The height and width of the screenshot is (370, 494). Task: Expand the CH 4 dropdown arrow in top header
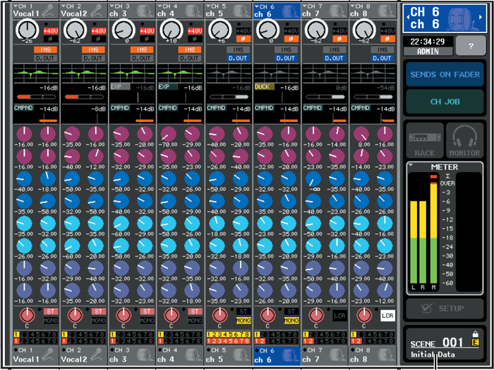pos(160,6)
